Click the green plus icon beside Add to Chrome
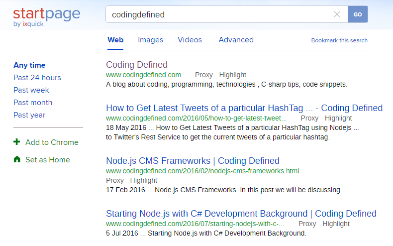Viewport: 393px width, 246px height. coord(17,142)
